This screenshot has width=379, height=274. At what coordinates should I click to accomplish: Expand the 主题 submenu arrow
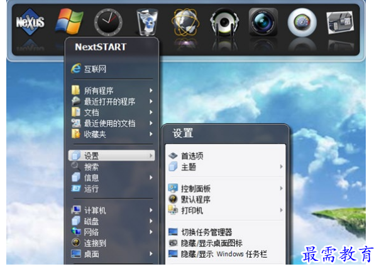tap(282, 166)
